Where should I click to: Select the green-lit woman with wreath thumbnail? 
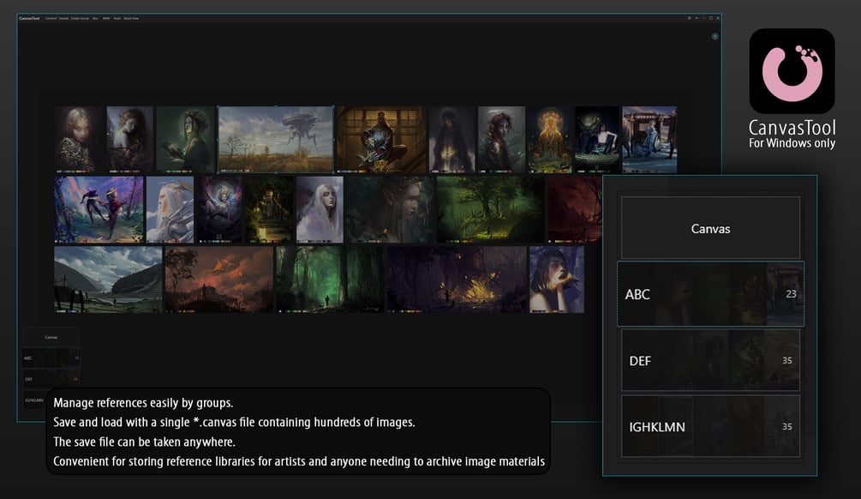point(186,140)
